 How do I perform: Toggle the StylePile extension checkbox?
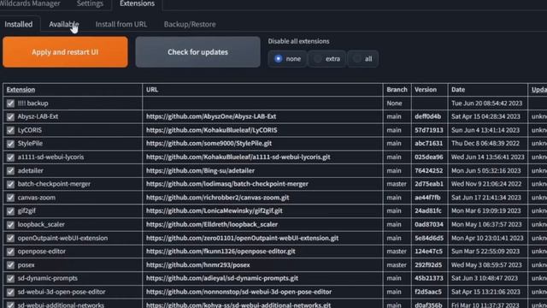point(10,144)
